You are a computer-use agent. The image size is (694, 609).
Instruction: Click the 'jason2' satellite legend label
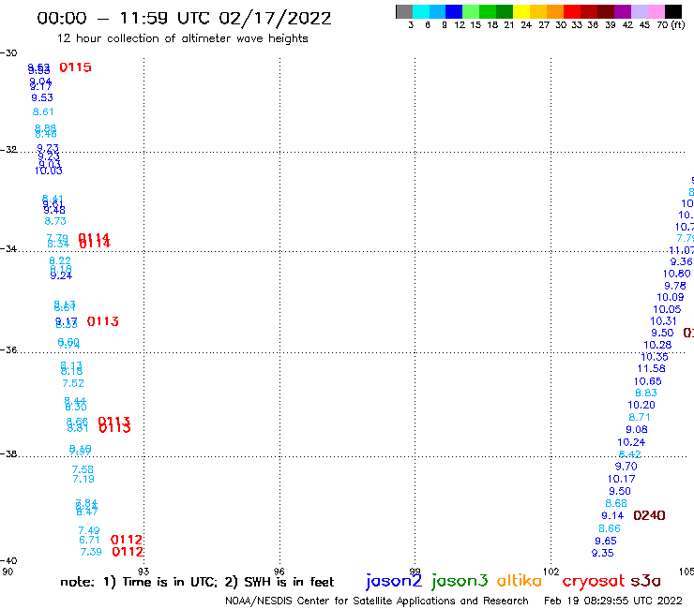[394, 581]
